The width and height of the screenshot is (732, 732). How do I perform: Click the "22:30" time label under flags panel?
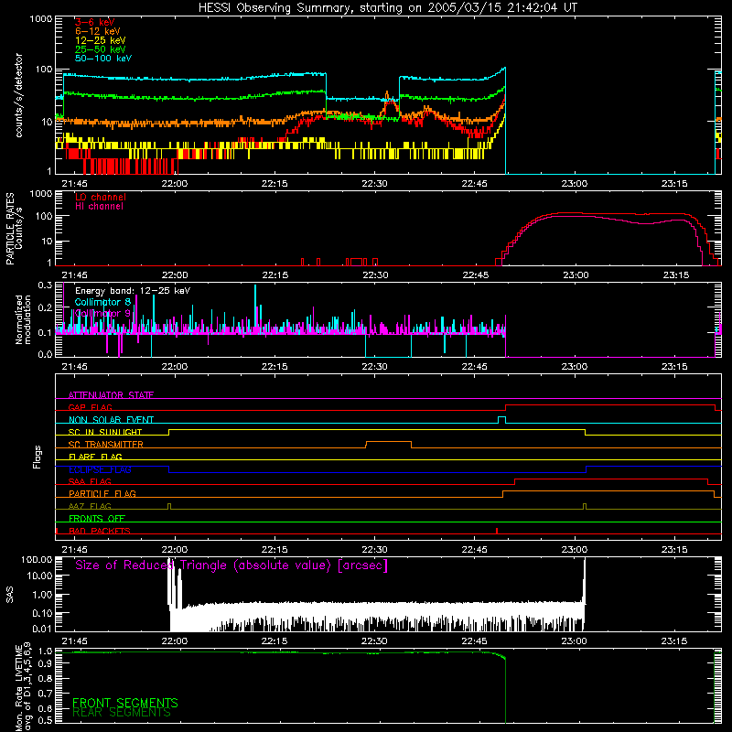(374, 550)
